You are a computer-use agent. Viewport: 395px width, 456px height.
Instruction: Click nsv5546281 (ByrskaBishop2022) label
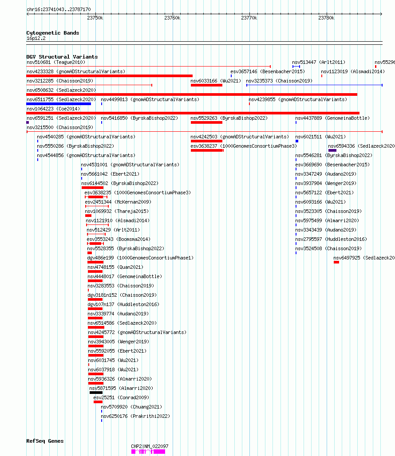point(334,155)
